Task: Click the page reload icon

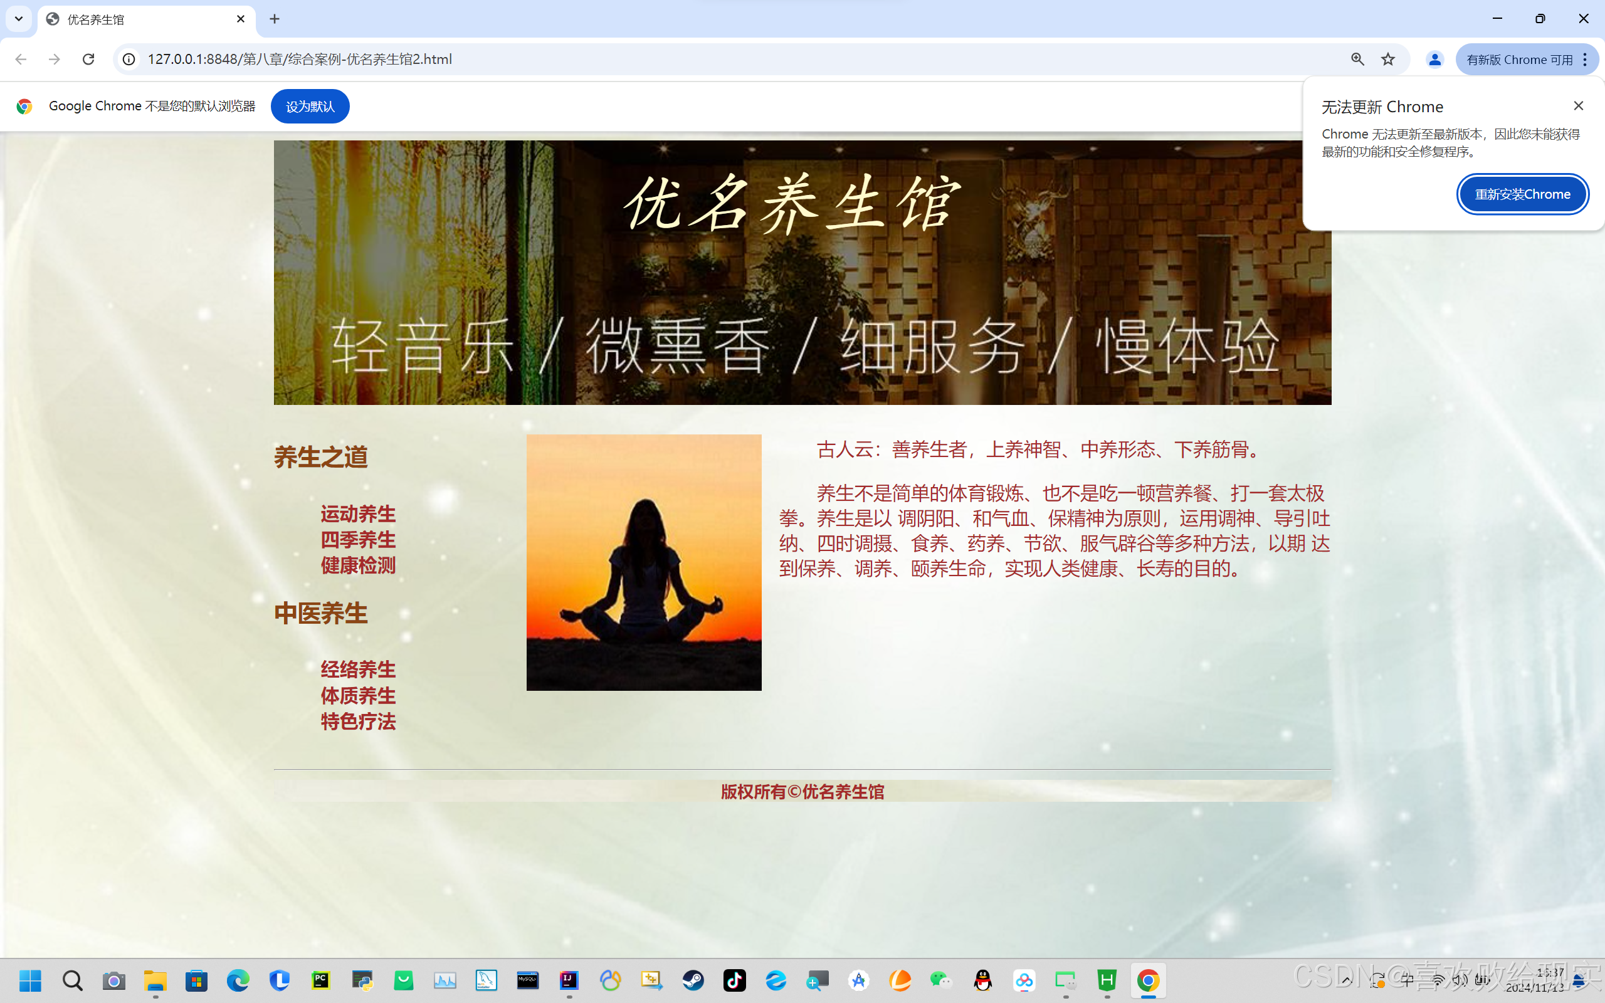Action: (x=88, y=59)
